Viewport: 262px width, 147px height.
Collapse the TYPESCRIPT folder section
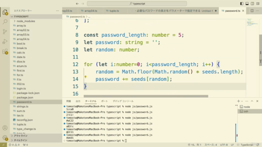tap(36, 16)
